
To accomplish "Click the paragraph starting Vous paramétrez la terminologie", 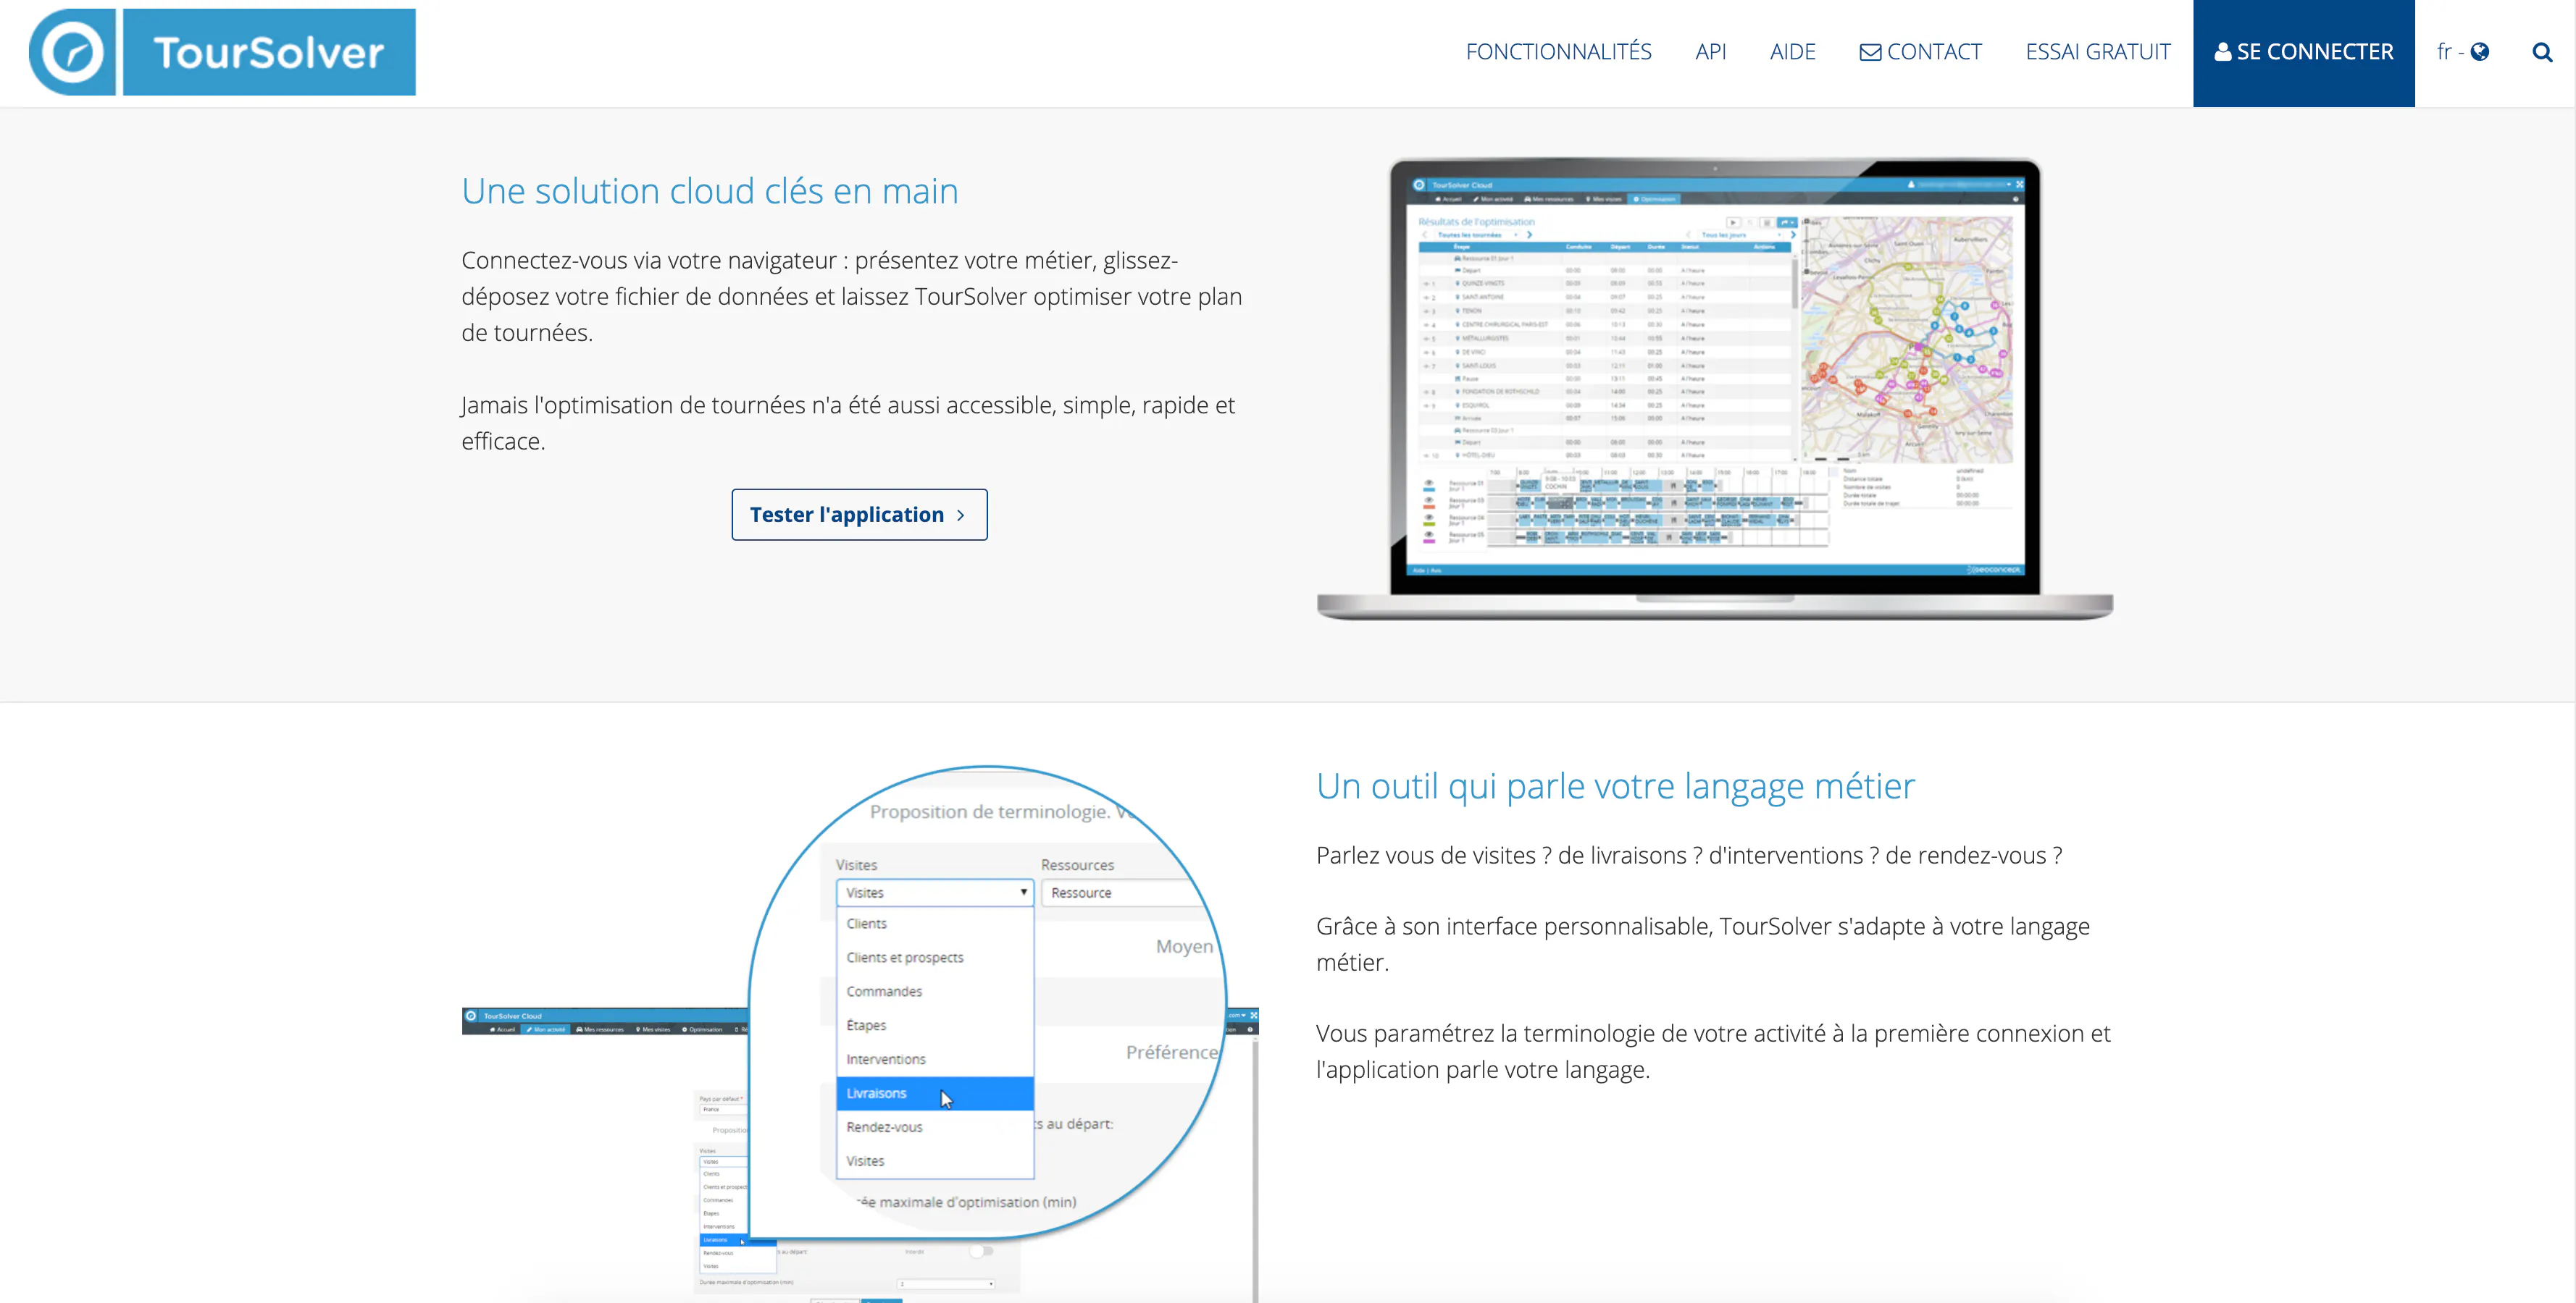I will click(x=1713, y=1051).
